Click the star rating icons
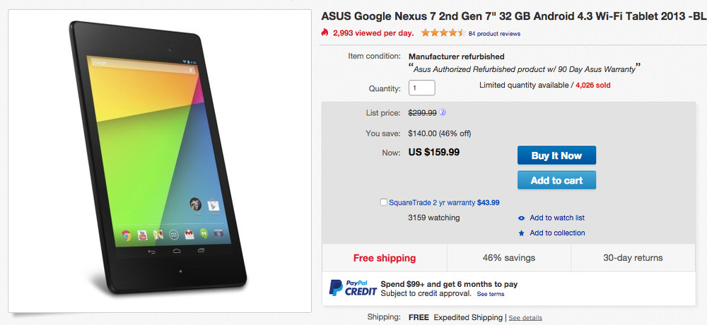The width and height of the screenshot is (707, 325). tap(443, 32)
